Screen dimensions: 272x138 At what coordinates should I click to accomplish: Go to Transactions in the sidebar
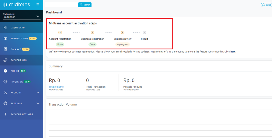[22, 38]
